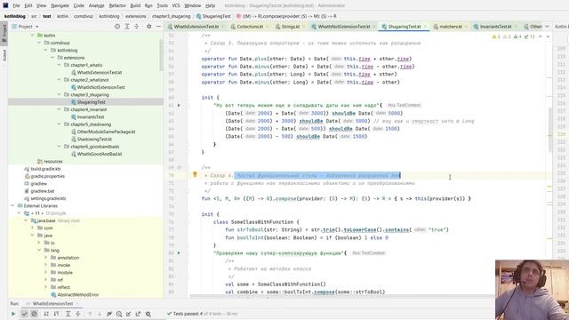Rerun tests with green play icon
Viewport: 569px width, 320px height.
[13, 314]
